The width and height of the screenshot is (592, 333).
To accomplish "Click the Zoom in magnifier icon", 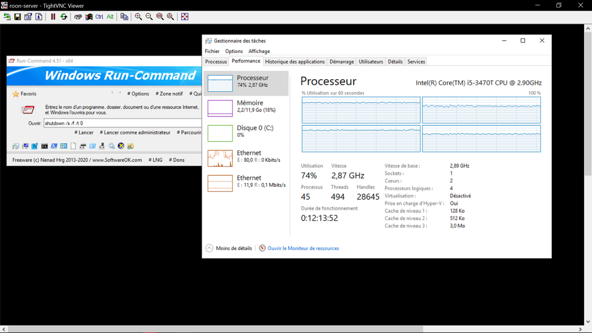I will tap(138, 17).
